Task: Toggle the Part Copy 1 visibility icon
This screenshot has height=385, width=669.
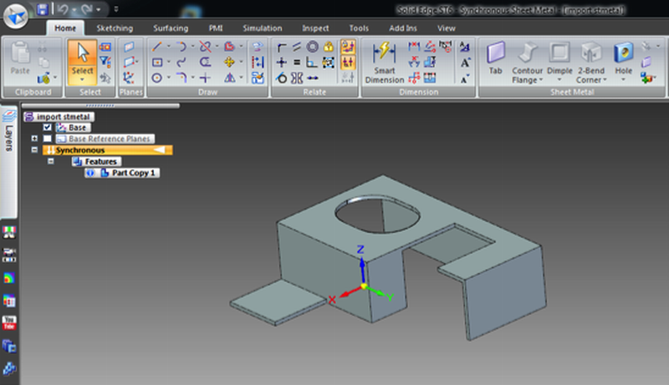Action: pos(90,173)
